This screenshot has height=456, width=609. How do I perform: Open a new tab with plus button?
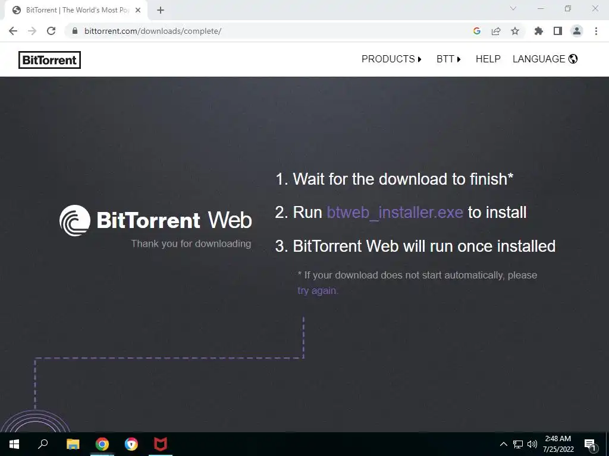click(x=161, y=10)
